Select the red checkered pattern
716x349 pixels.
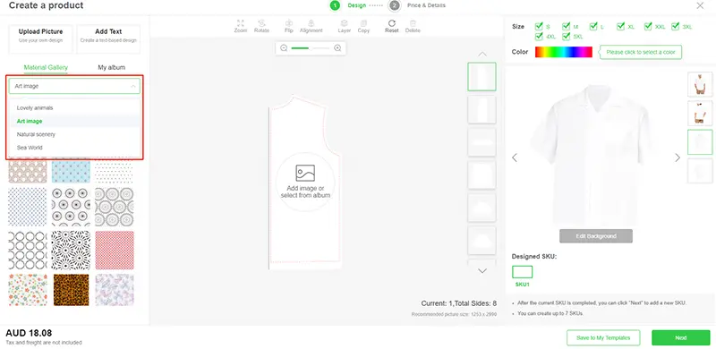[x=115, y=250]
